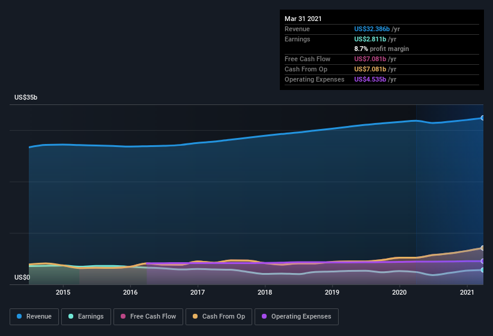
Task: Click the 2016 x-axis label
Action: [130, 292]
